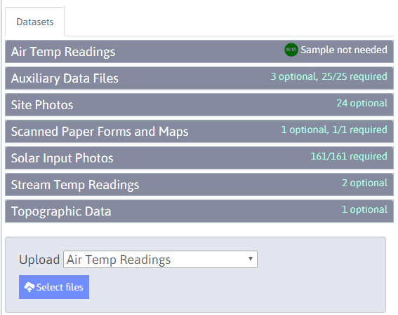Click the 3 optional, 25/25 required status
Image resolution: width=398 pixels, height=315 pixels.
pos(329,76)
